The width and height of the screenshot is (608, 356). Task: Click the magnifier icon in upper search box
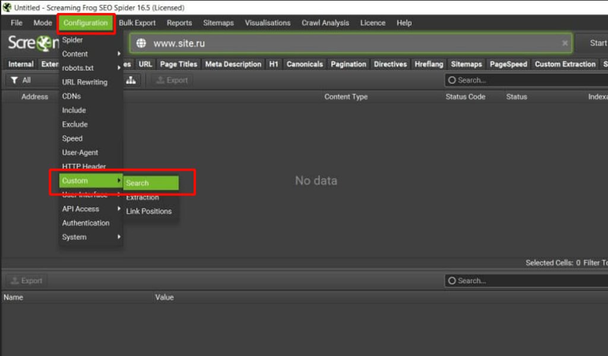coord(452,80)
